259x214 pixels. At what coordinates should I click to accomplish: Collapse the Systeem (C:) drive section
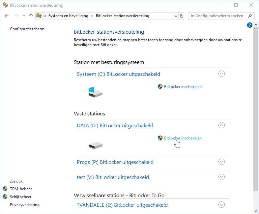(221, 74)
